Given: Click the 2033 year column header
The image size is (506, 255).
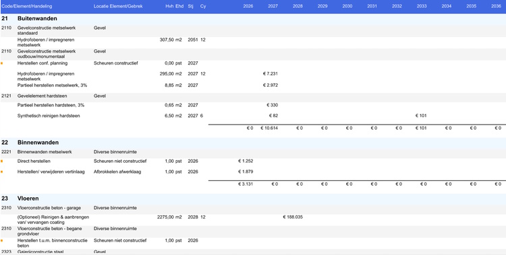Looking at the screenshot, I should 422,6.
